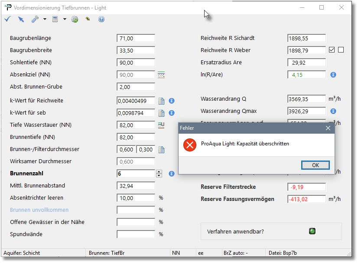Click the Brunnen unvollkommen link label
The height and width of the screenshot is (263, 358).
(x=39, y=210)
